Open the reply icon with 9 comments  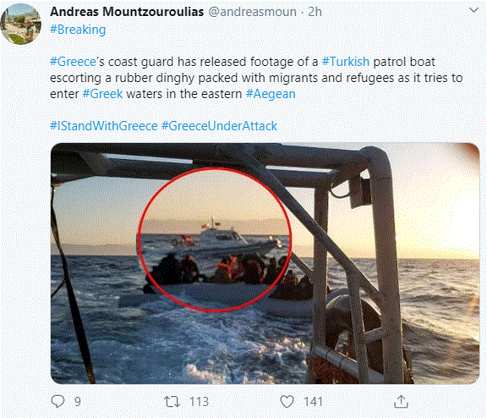pyautogui.click(x=57, y=401)
